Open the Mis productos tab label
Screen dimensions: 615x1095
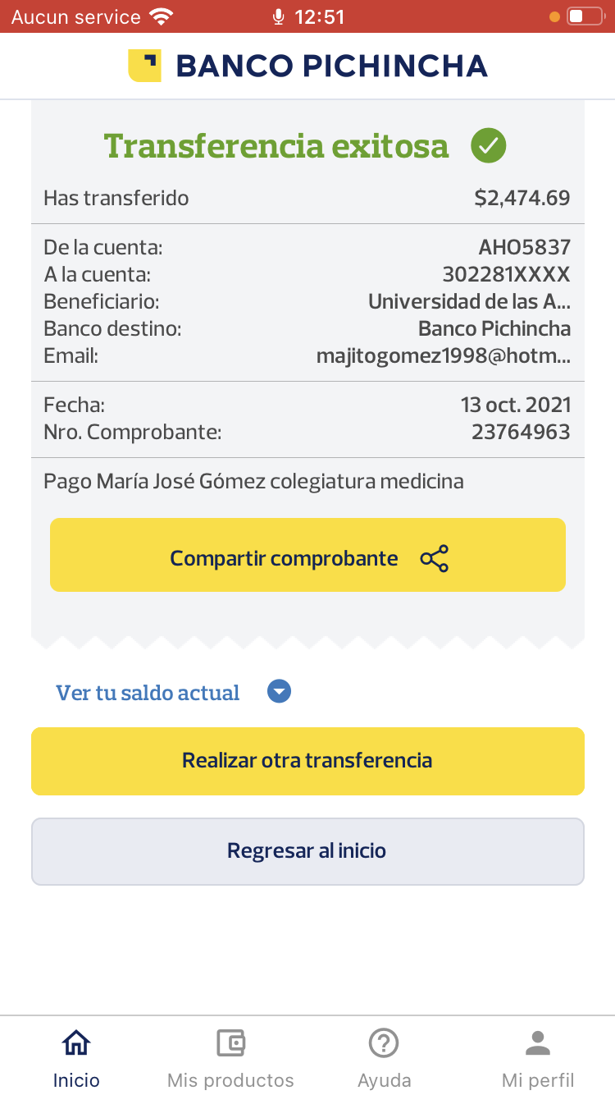pyautogui.click(x=230, y=1079)
